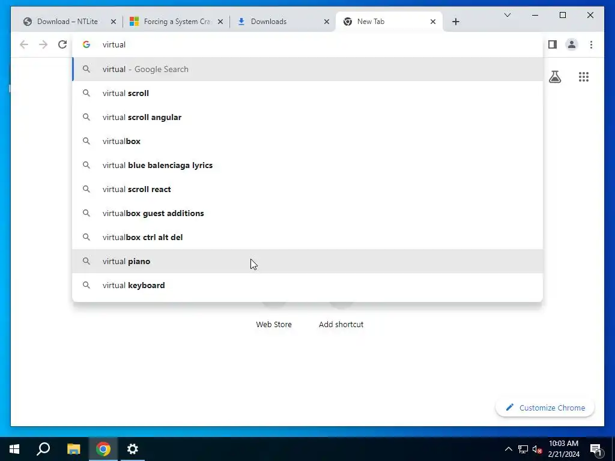The image size is (615, 461).
Task: Click search icon beside virtual keyboard
Action: pyautogui.click(x=86, y=285)
